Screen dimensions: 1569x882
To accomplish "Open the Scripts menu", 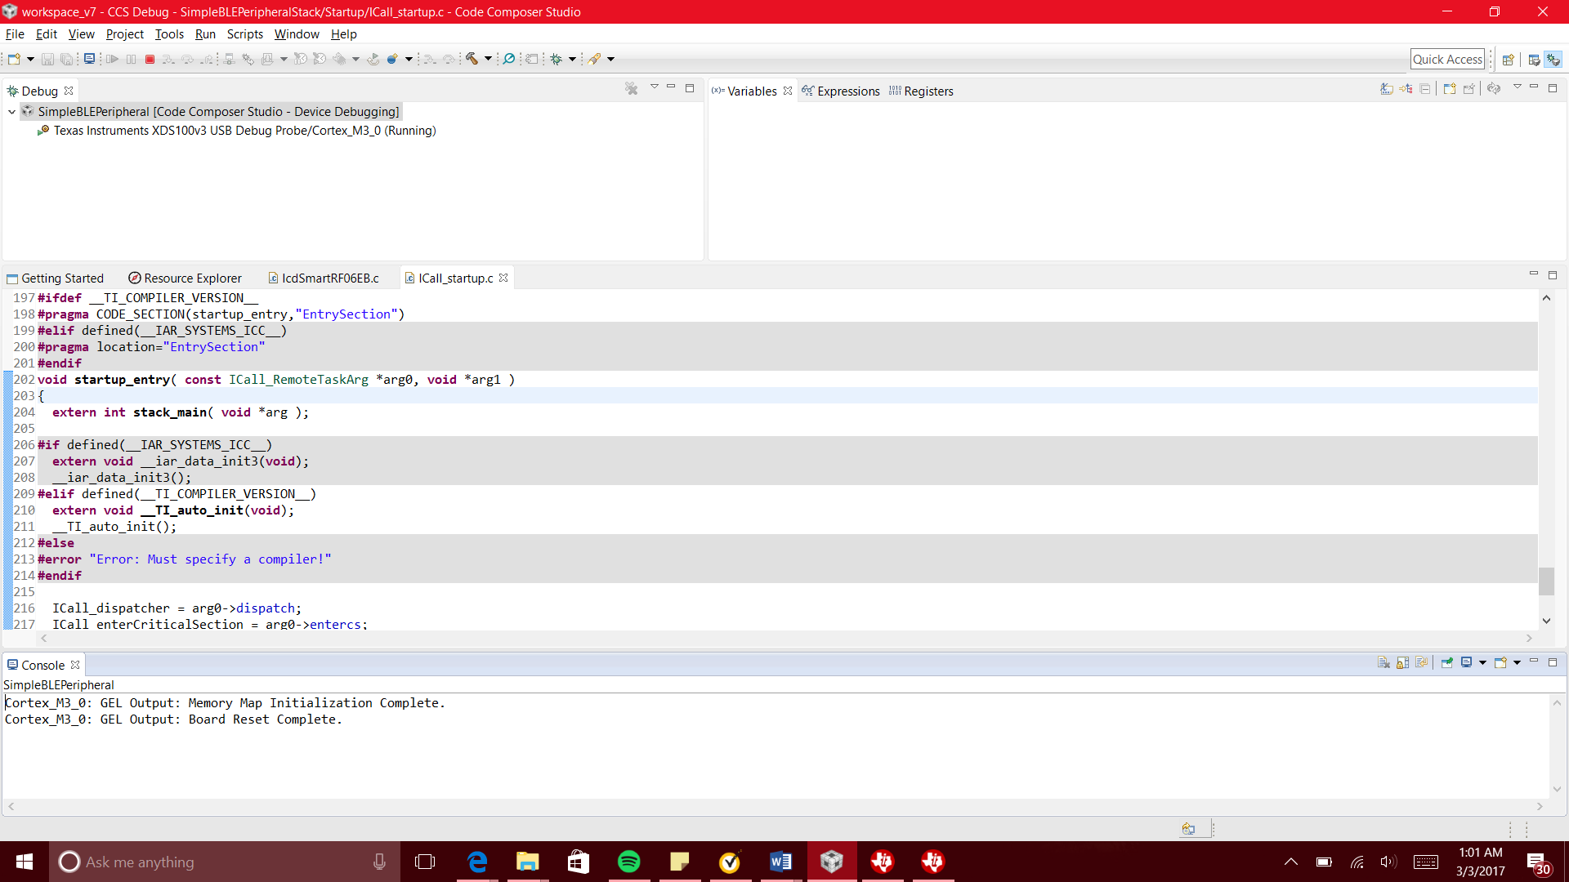I will (x=244, y=34).
